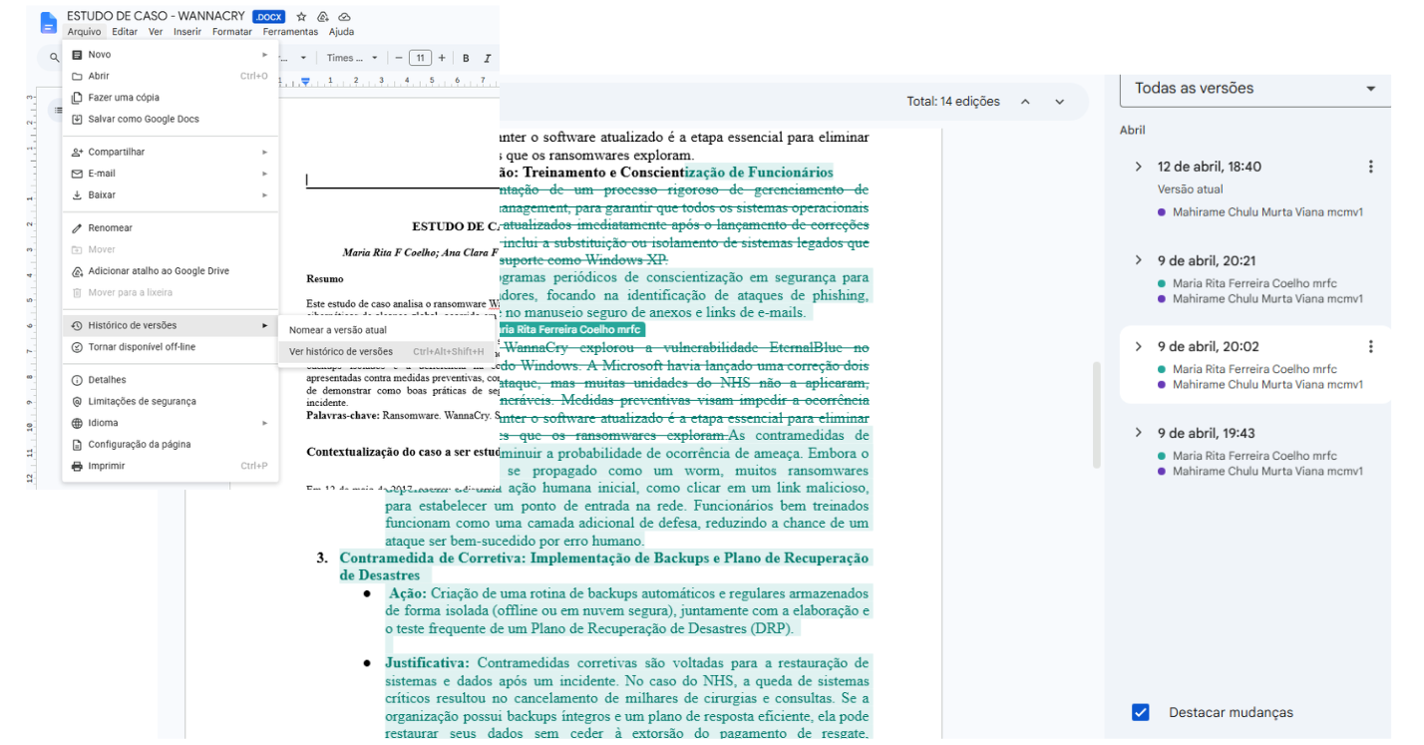Click heading Contramedida de Corretiva in document
The width and height of the screenshot is (1424, 745).
tap(603, 566)
